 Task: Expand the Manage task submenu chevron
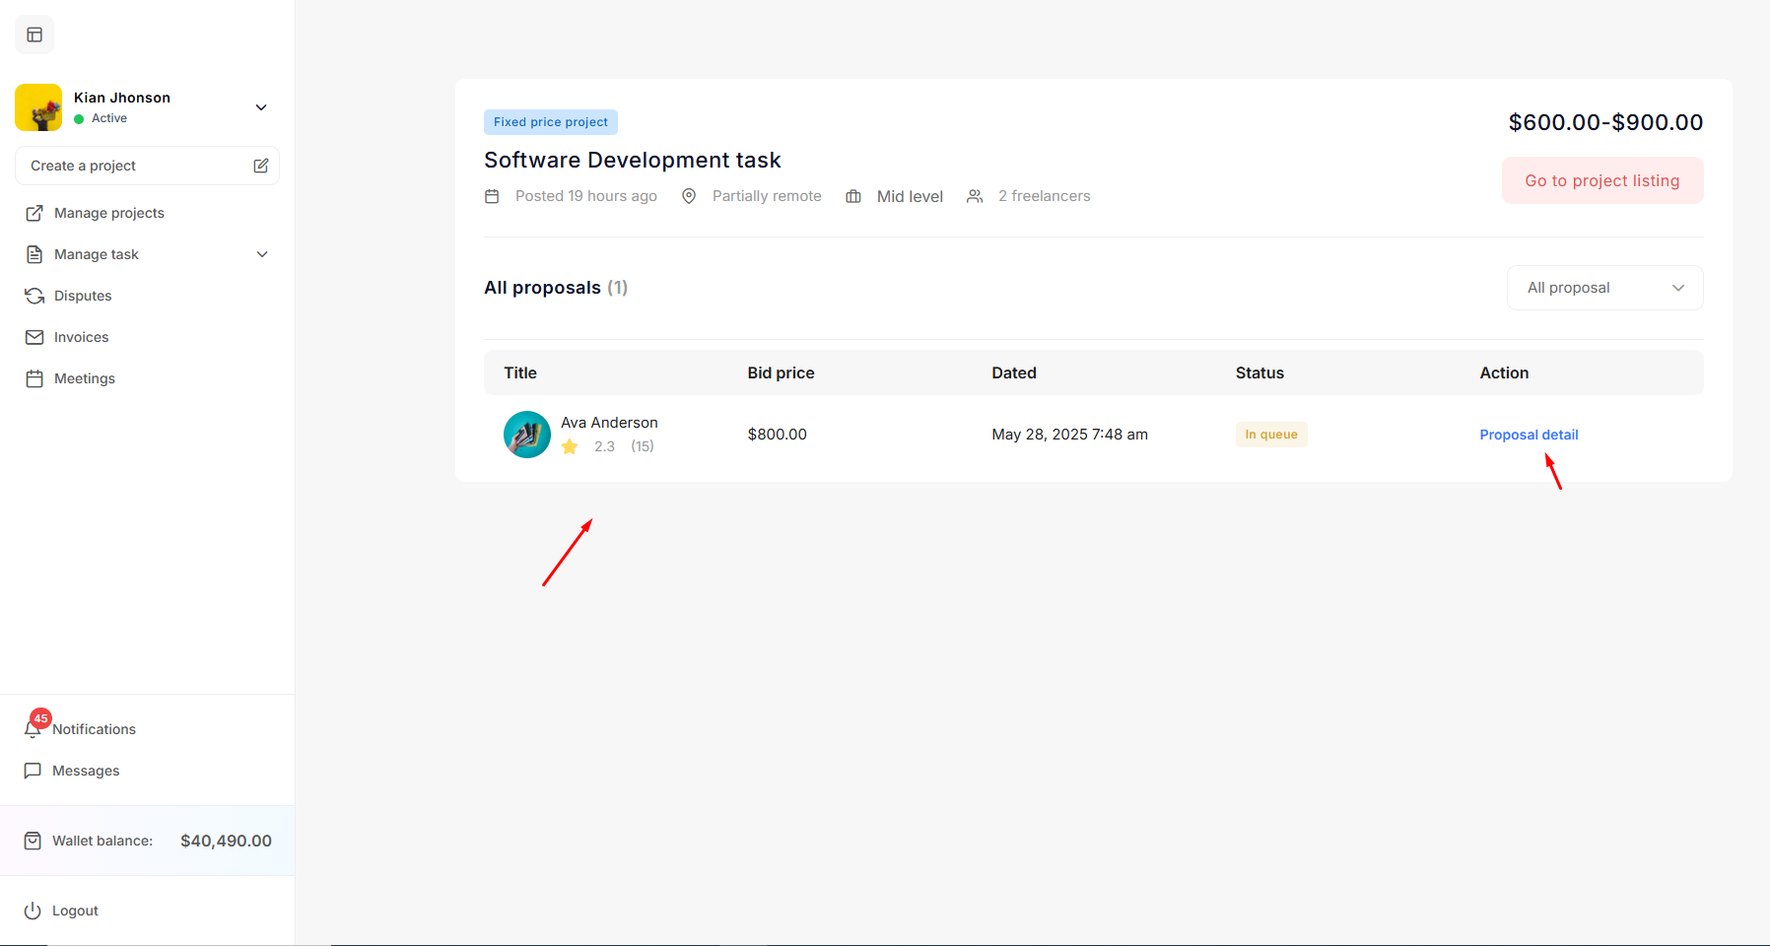click(262, 254)
